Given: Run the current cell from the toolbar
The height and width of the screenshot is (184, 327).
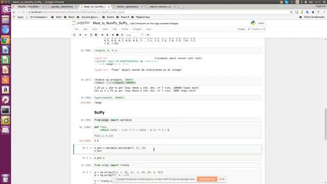Looking at the screenshot, I should pos(113,35).
